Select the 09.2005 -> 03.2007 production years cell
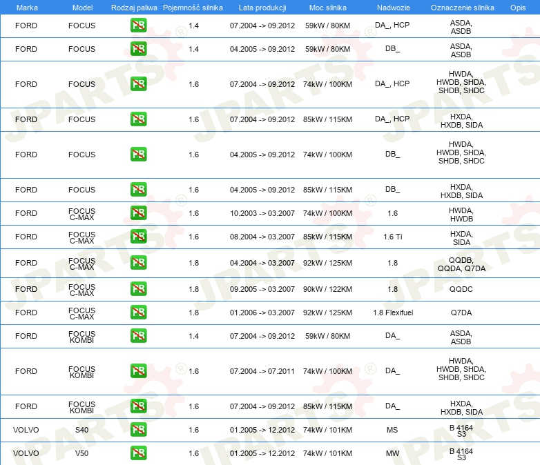Viewport: 540px width, 465px height. tap(262, 289)
